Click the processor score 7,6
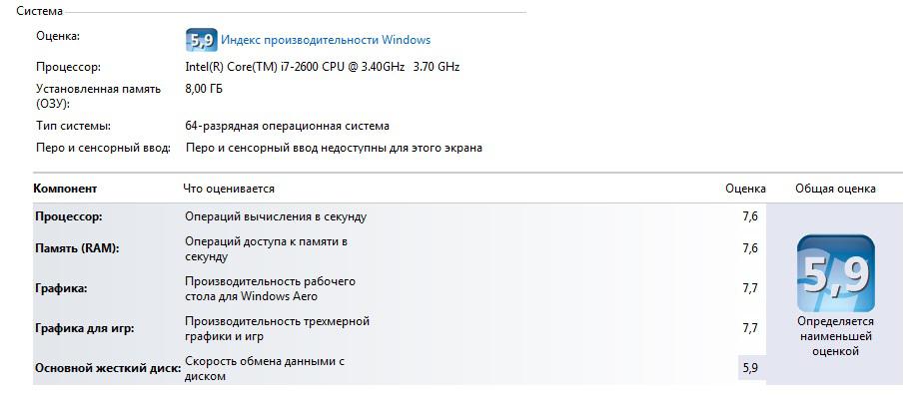The height and width of the screenshot is (401, 904). pyautogui.click(x=750, y=216)
